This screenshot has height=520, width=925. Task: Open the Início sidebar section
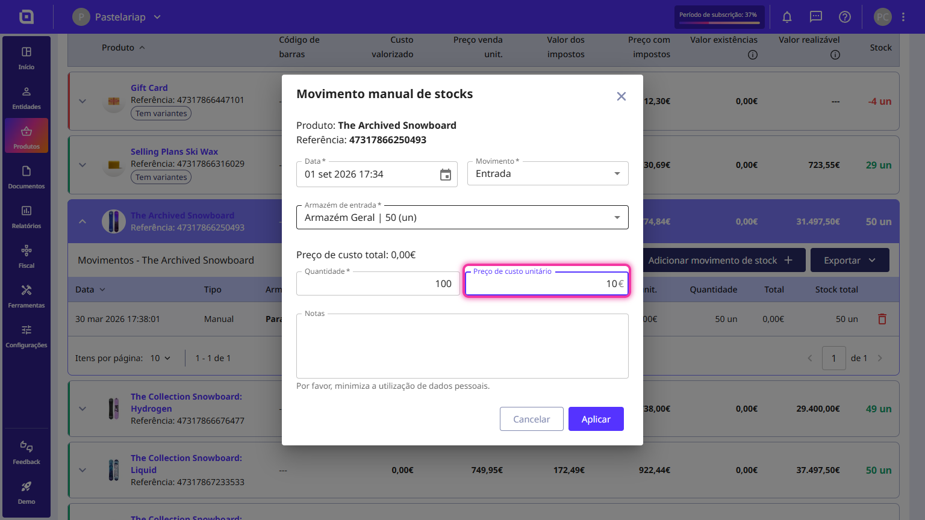pyautogui.click(x=26, y=58)
